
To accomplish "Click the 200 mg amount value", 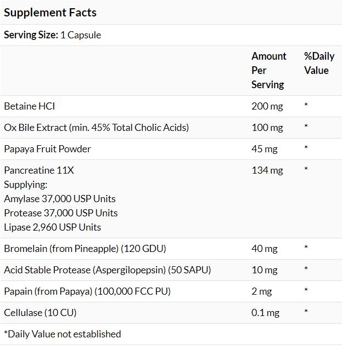I will tap(267, 106).
